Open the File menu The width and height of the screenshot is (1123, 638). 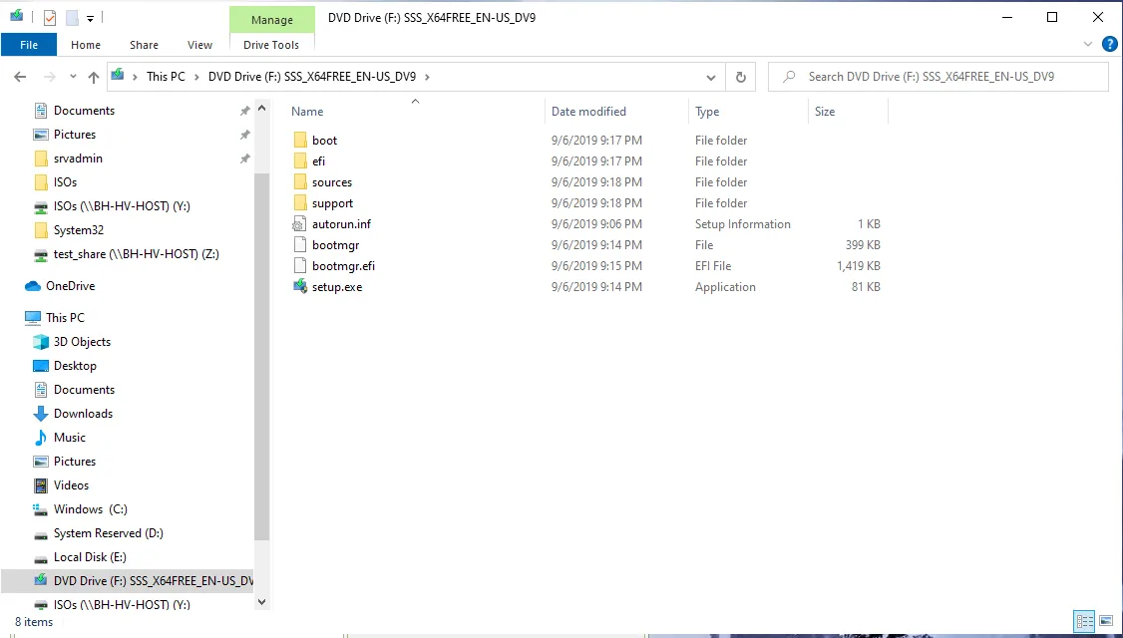pyautogui.click(x=29, y=45)
